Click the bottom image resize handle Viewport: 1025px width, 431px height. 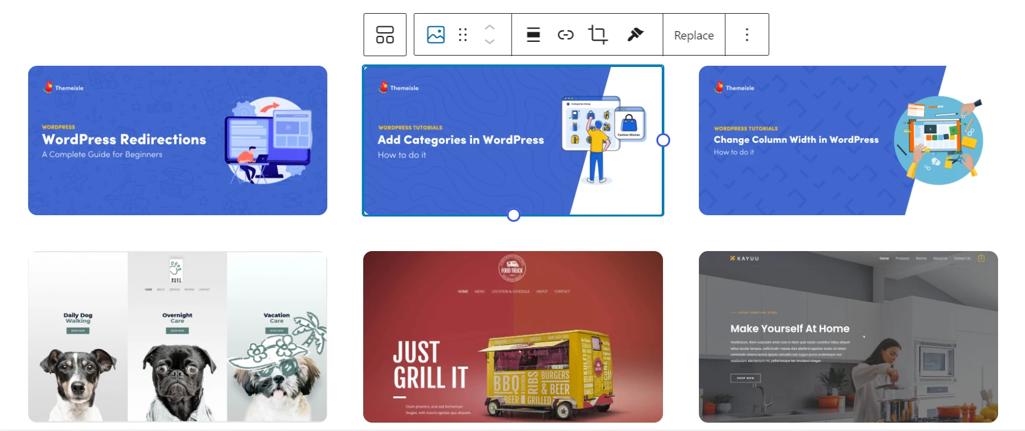pyautogui.click(x=513, y=215)
